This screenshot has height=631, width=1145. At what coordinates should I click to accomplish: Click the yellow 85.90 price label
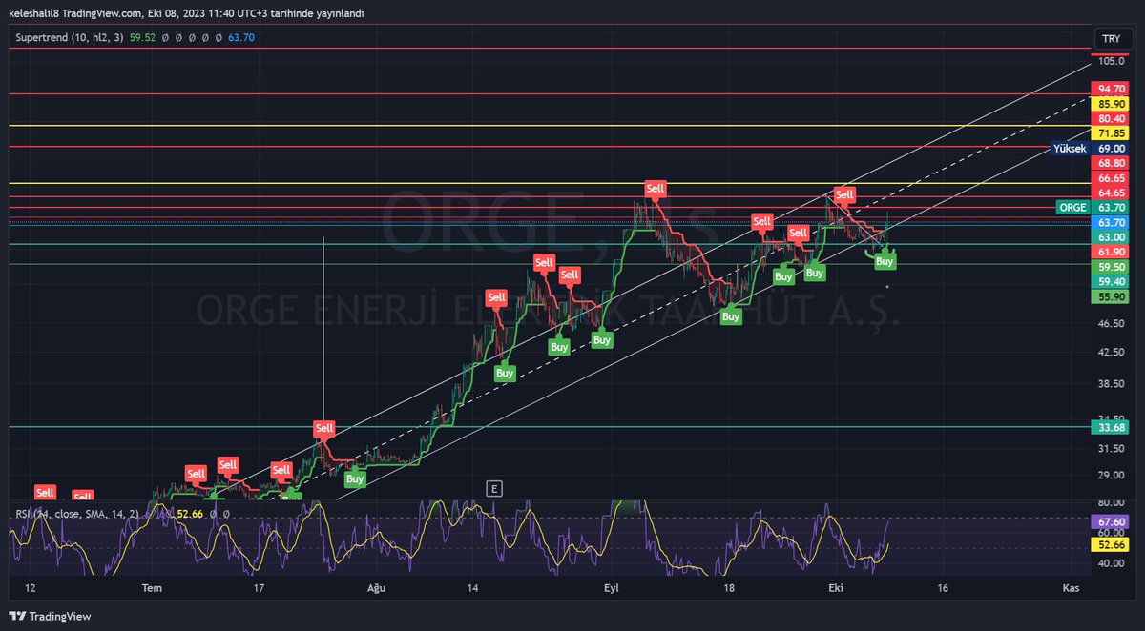1112,104
